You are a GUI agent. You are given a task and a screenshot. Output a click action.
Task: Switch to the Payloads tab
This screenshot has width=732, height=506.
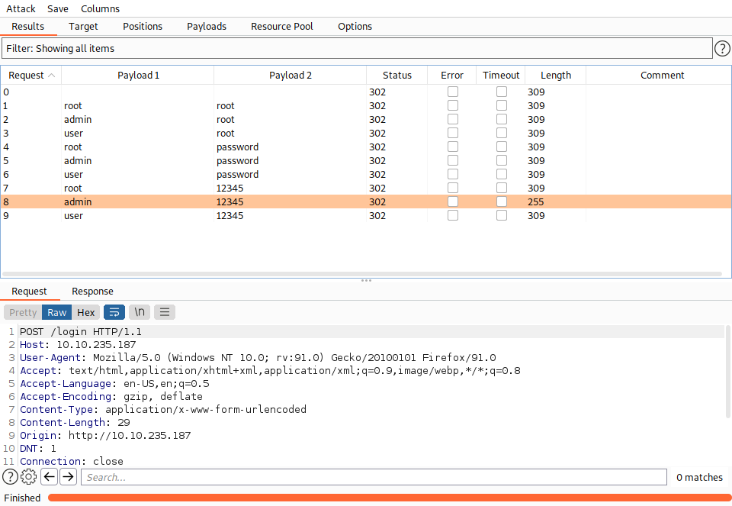point(207,26)
